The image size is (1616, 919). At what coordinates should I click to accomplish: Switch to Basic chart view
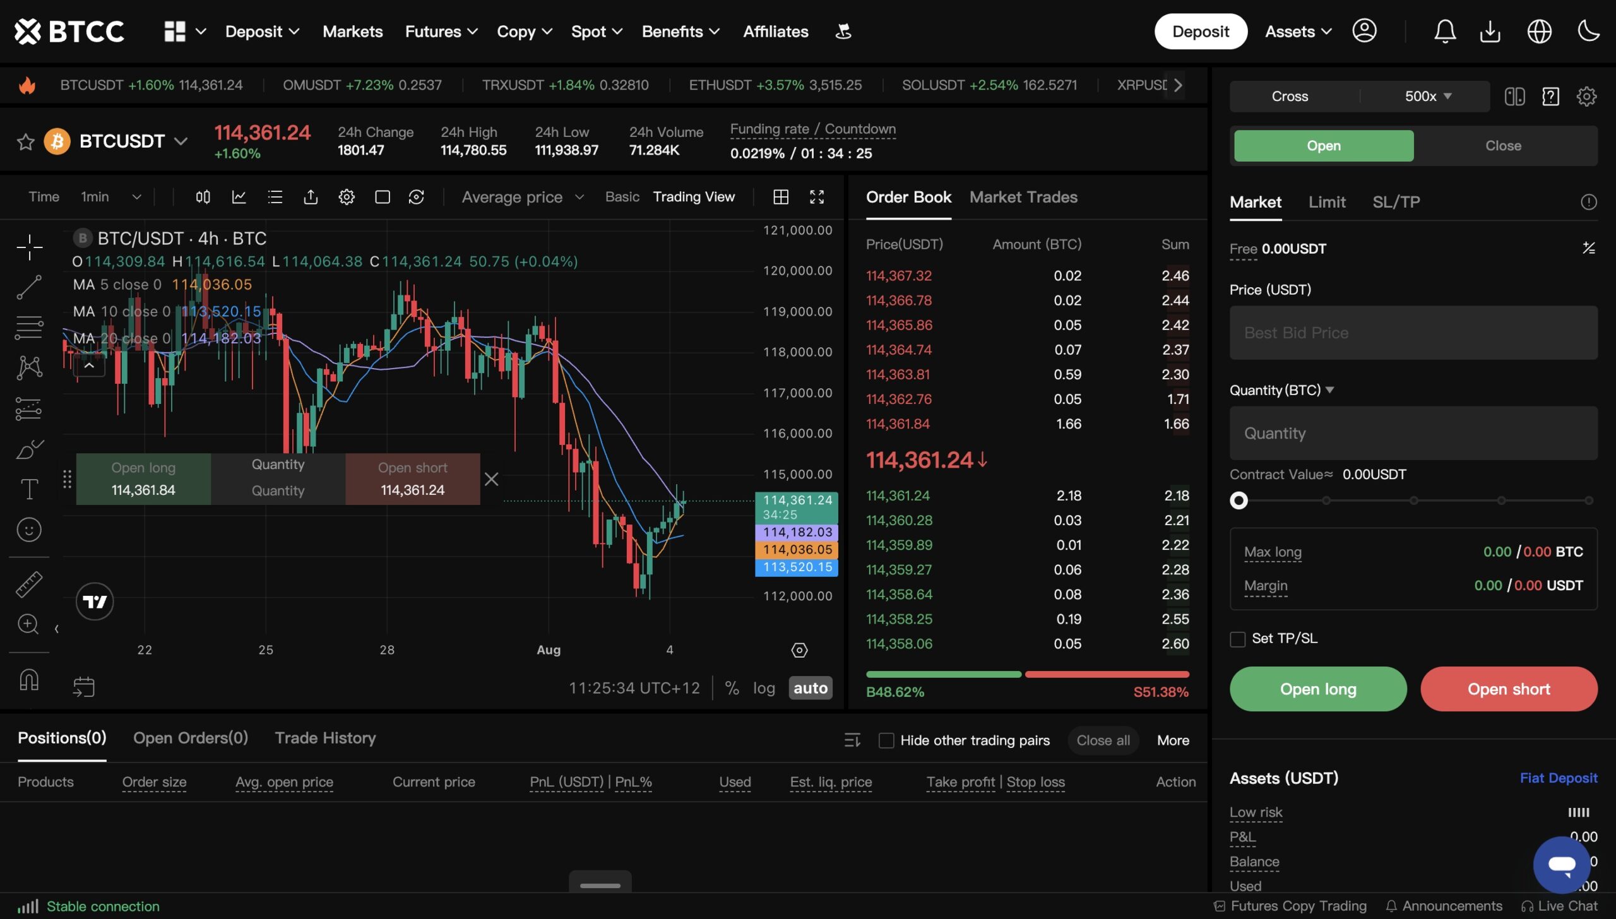pyautogui.click(x=622, y=197)
